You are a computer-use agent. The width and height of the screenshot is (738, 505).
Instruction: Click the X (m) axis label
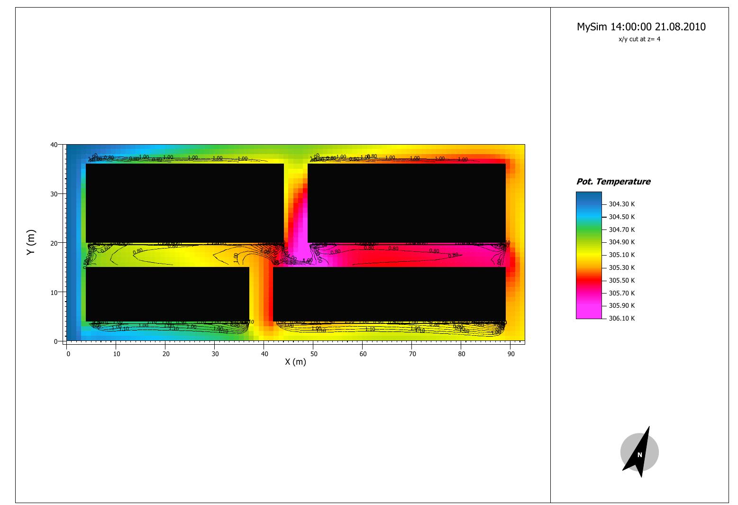(x=295, y=362)
